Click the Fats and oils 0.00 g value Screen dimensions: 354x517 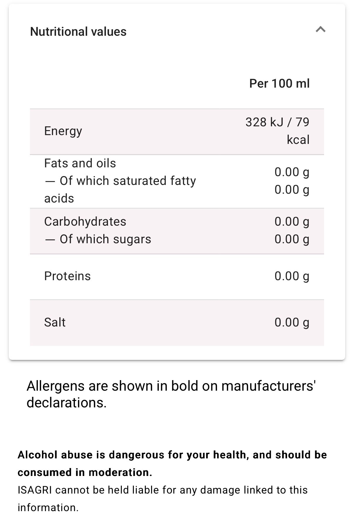point(292,172)
